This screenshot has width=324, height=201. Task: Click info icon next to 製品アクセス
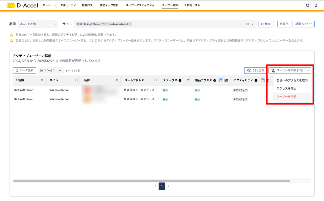[215, 81]
